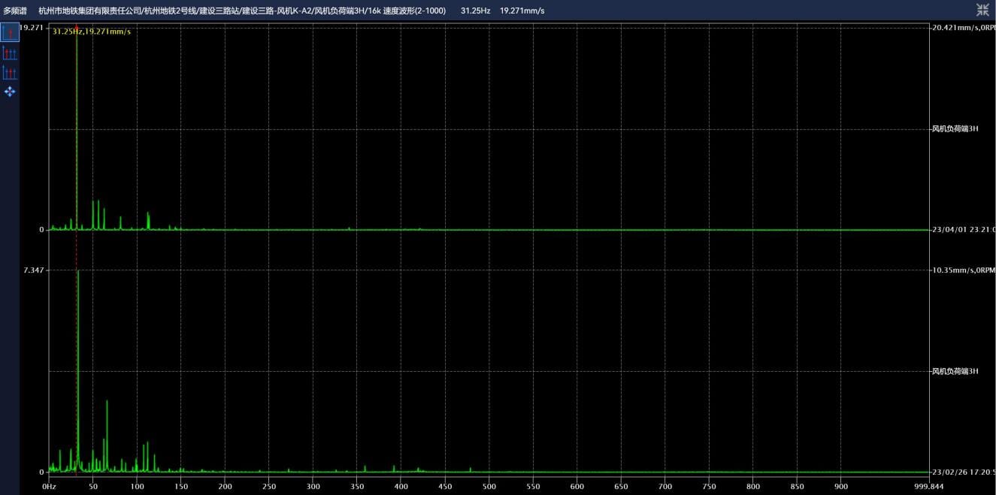Click the yellow 31.25Hz,19.271mm/s cursor readout
This screenshot has width=996, height=495.
pos(92,32)
